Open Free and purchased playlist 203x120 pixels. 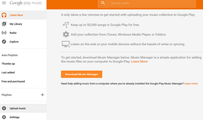pyautogui.click(x=13, y=81)
